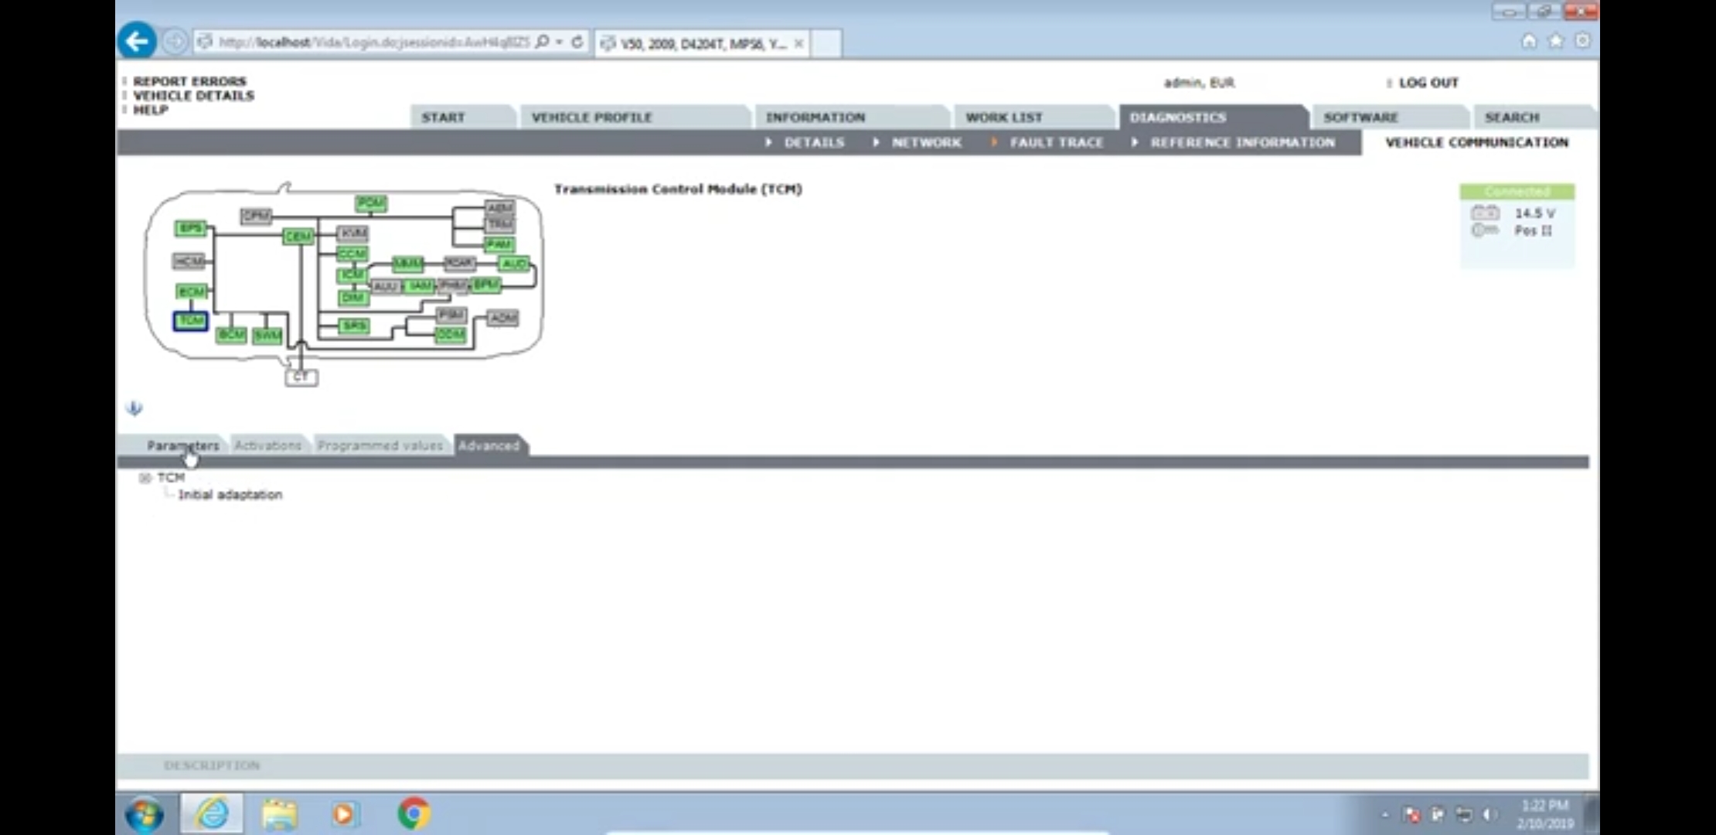Viewport: 1716px width, 835px height.
Task: Select the CCM module in diagram
Action: click(x=352, y=254)
